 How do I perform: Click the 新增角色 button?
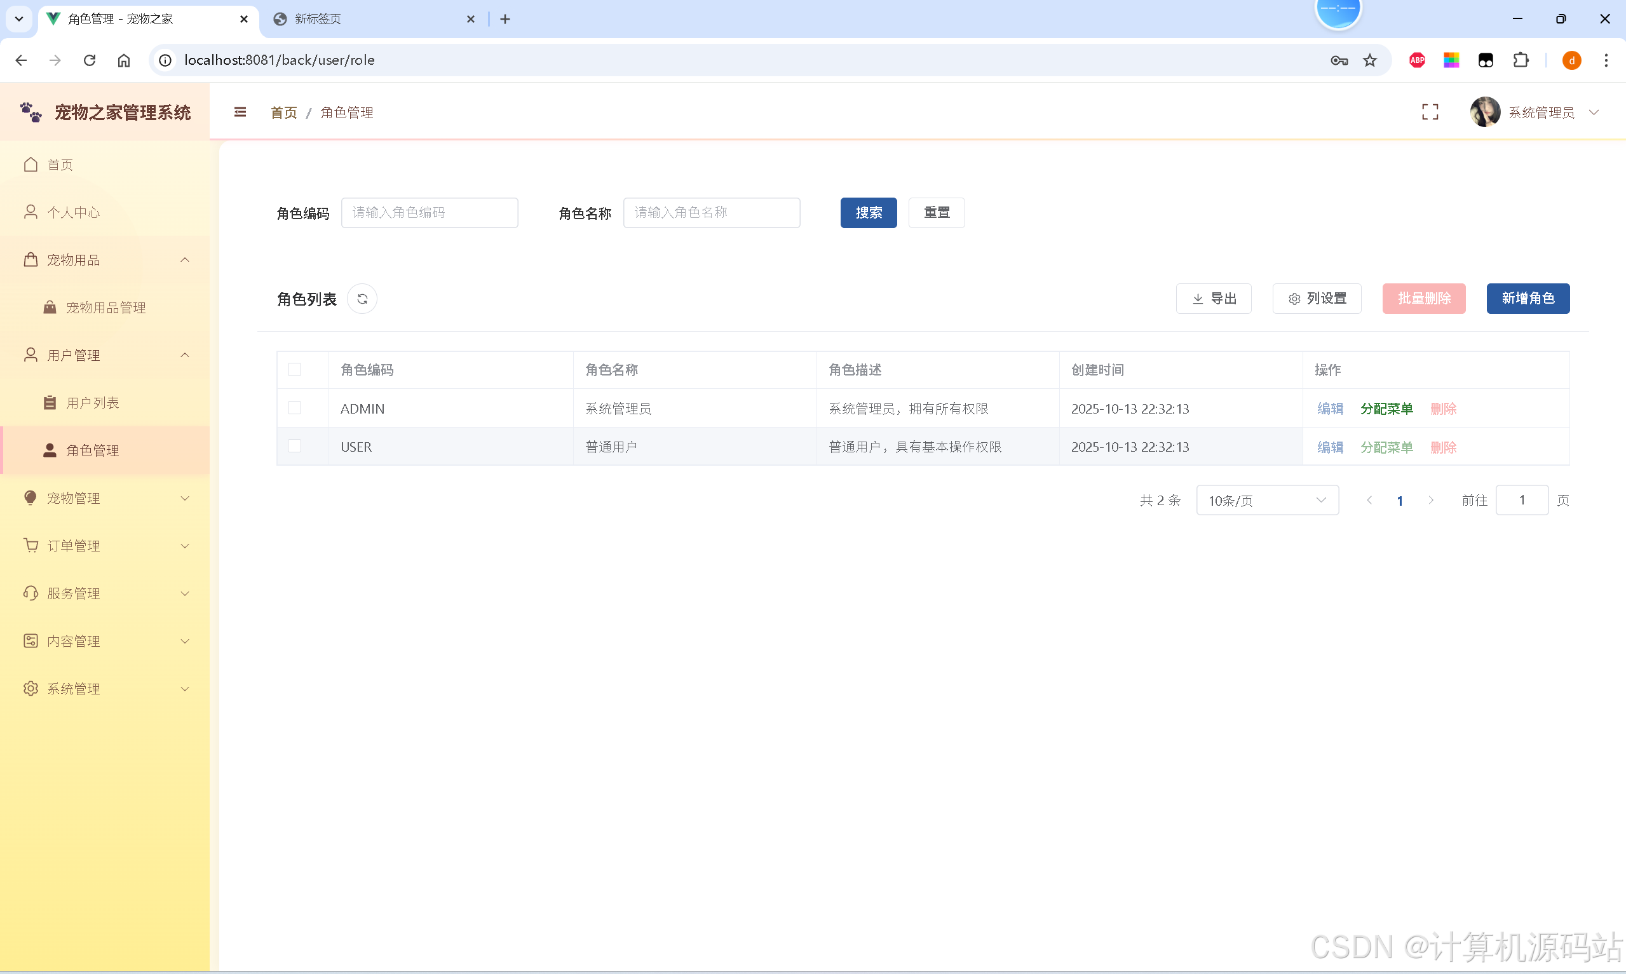(x=1528, y=299)
